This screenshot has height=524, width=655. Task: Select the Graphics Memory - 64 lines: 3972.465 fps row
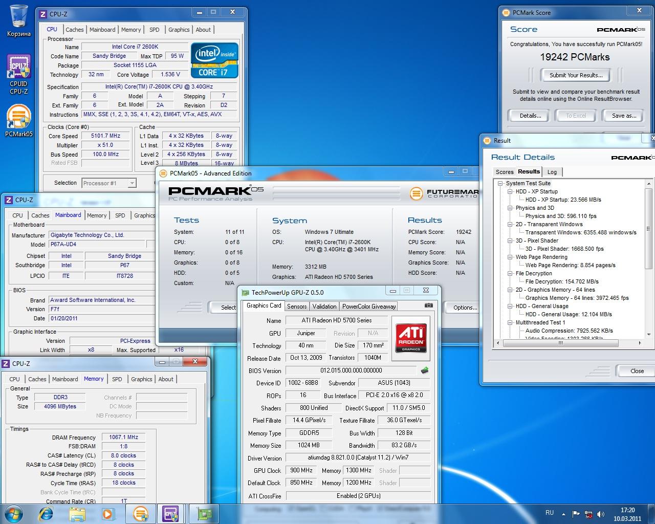click(577, 298)
